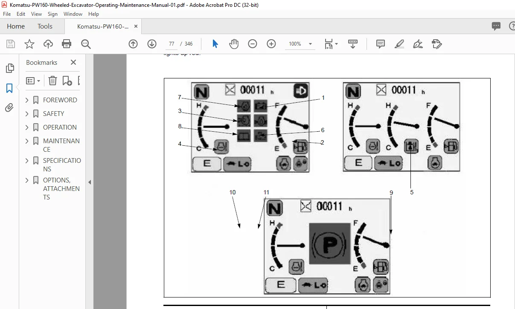Delete selected bookmark trash icon
Viewport: 515px width, 309px height.
52,81
